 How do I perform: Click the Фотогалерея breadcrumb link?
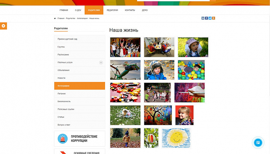(82, 18)
